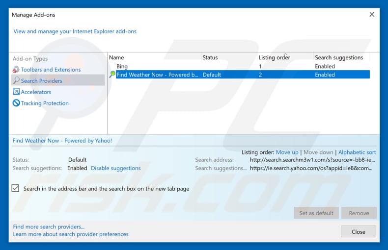
Task: Click Find Weather Now's Enabled suggestions cell
Action: click(x=325, y=75)
